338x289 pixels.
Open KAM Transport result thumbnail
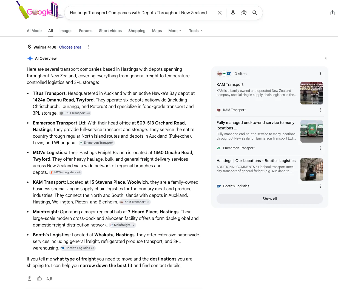point(312,93)
